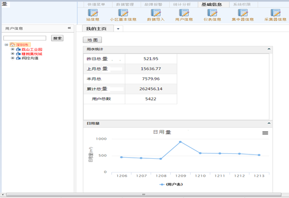Open the 采集器信息 toolbar icon

275,13
